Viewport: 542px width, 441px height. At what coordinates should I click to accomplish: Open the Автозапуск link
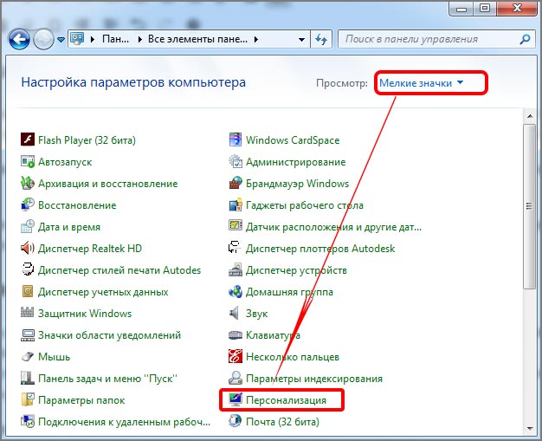[65, 162]
